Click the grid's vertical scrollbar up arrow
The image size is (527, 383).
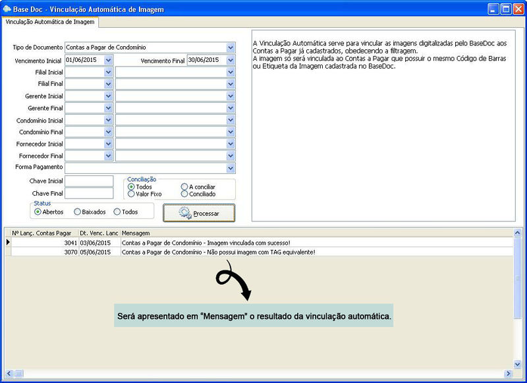coord(518,232)
